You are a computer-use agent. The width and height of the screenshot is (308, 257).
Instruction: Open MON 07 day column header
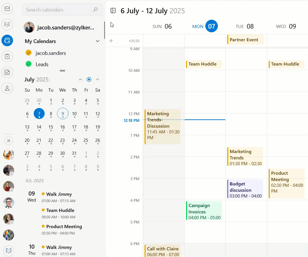(205, 26)
